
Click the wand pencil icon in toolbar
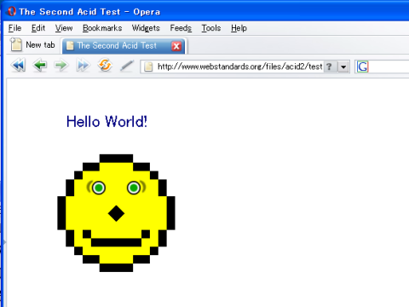coord(127,66)
